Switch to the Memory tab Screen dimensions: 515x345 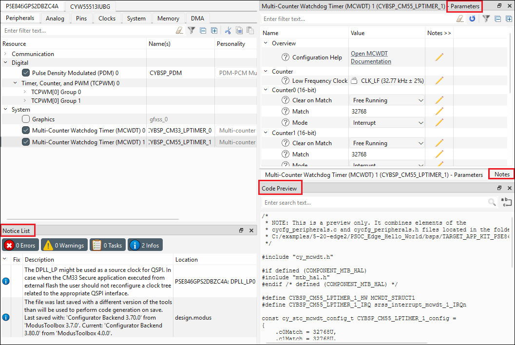tap(168, 19)
